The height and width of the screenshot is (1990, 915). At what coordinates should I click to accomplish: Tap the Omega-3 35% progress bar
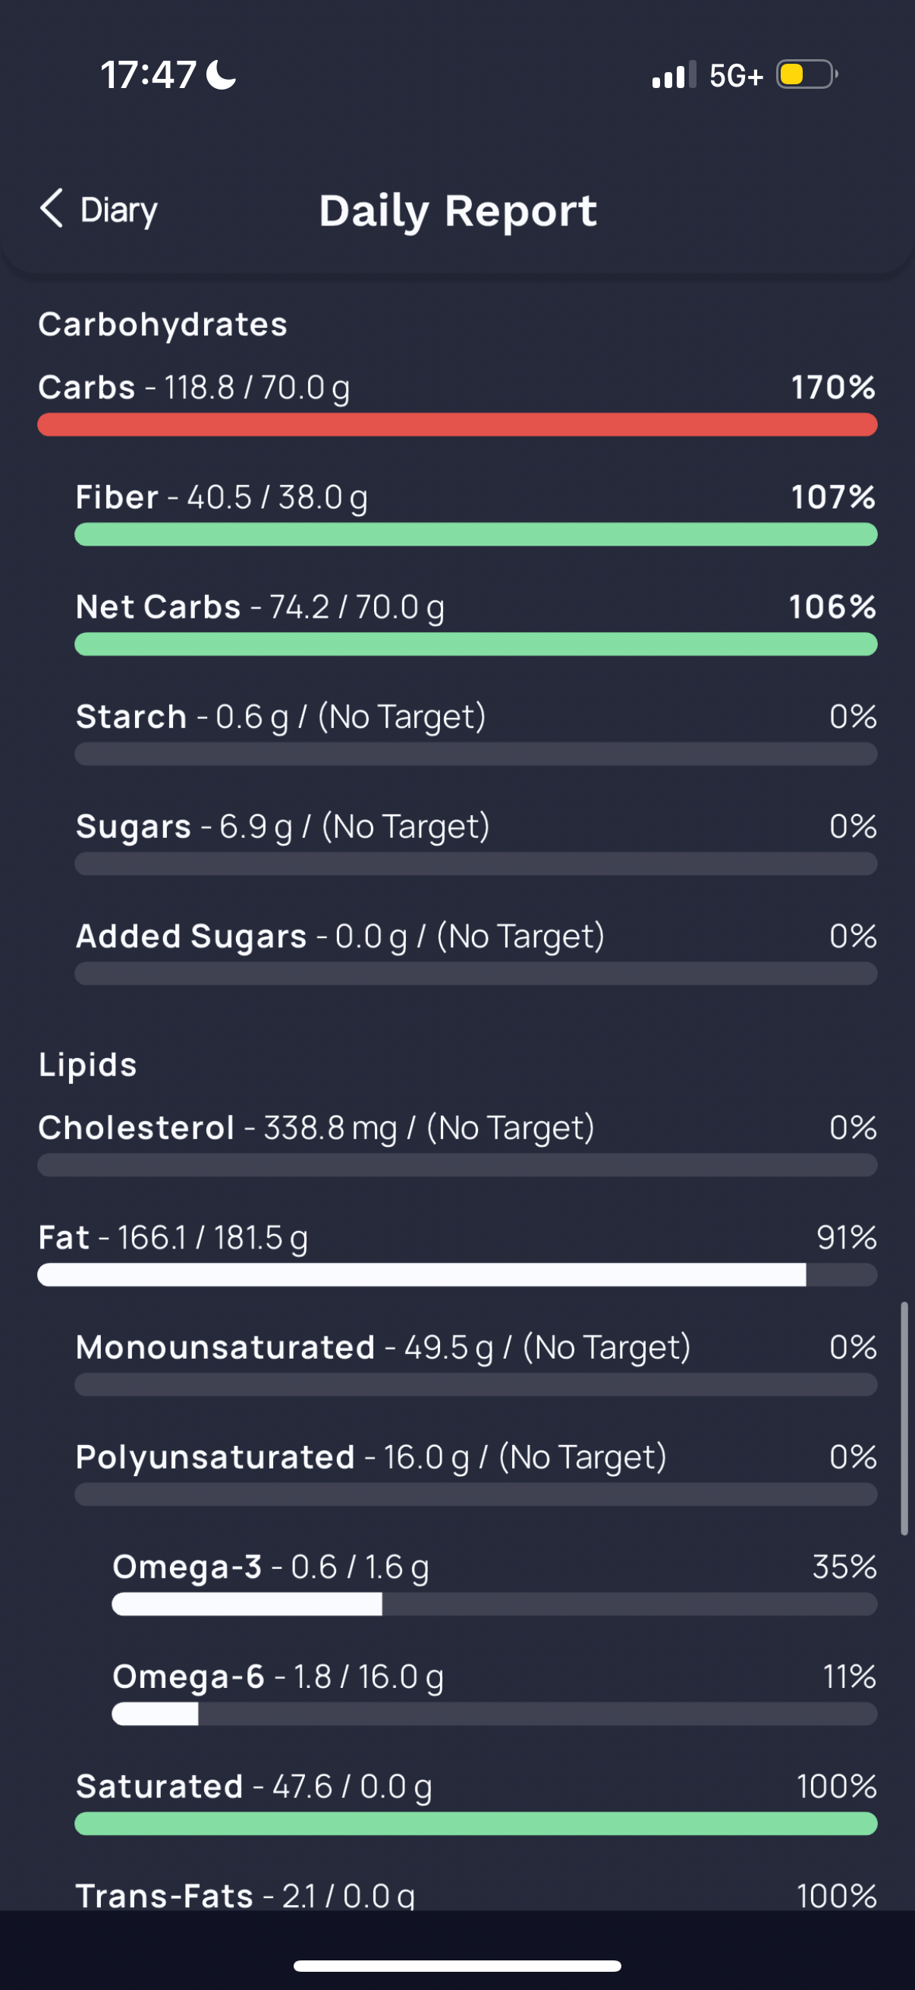coord(494,1604)
